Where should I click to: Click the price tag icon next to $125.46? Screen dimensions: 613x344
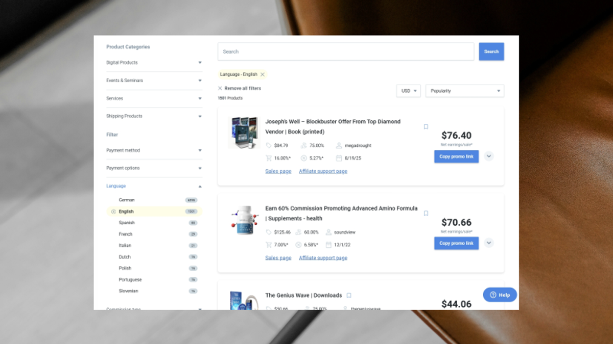point(269,232)
